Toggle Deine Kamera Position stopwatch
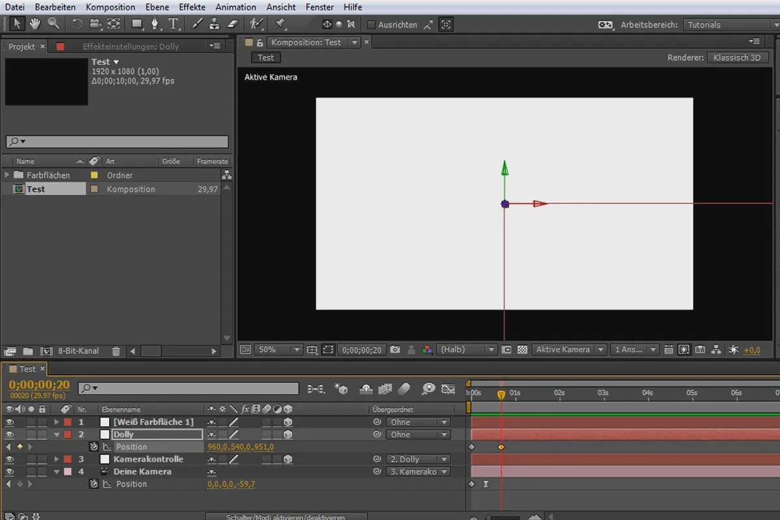Image resolution: width=780 pixels, height=520 pixels. point(94,484)
